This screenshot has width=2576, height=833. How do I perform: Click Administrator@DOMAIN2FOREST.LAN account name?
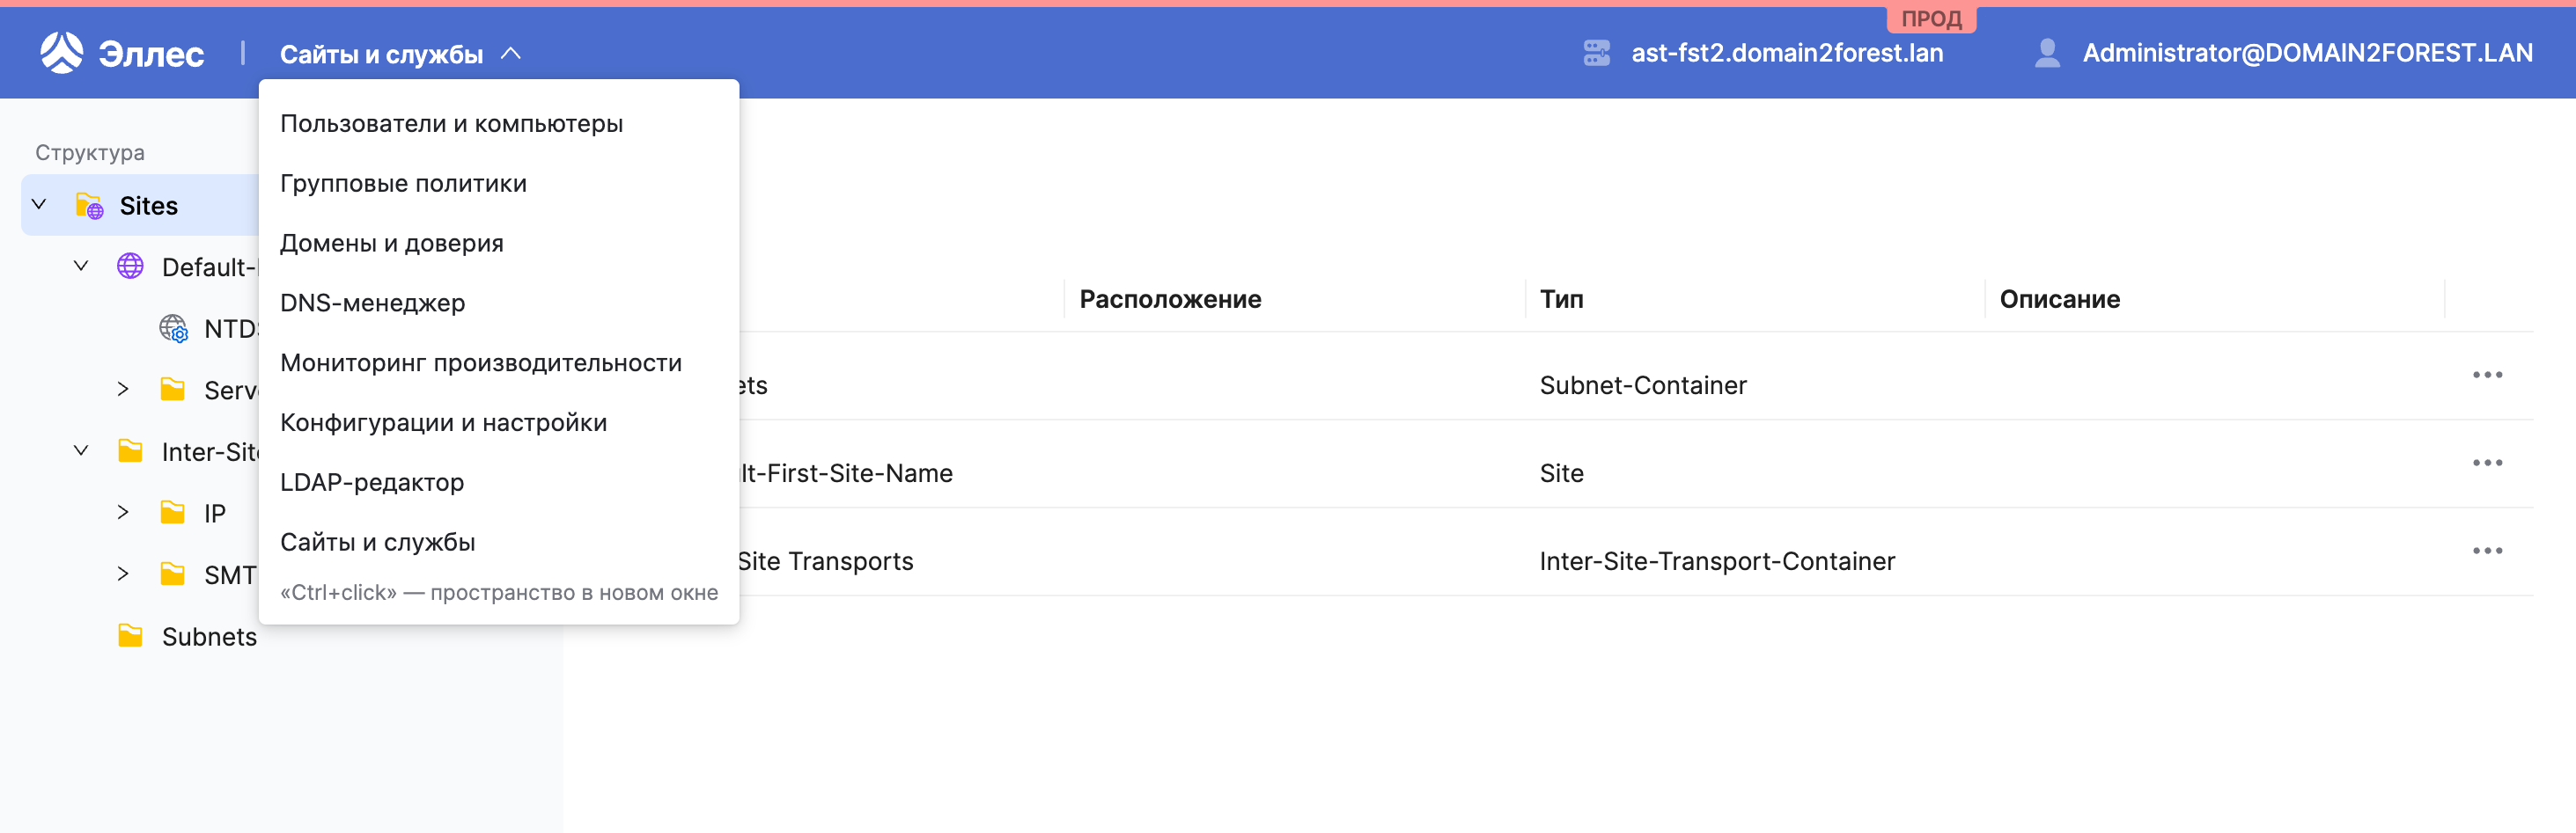coord(2307,53)
